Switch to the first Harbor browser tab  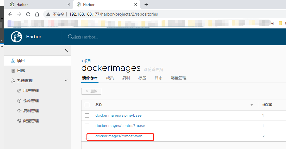pos(39,4)
